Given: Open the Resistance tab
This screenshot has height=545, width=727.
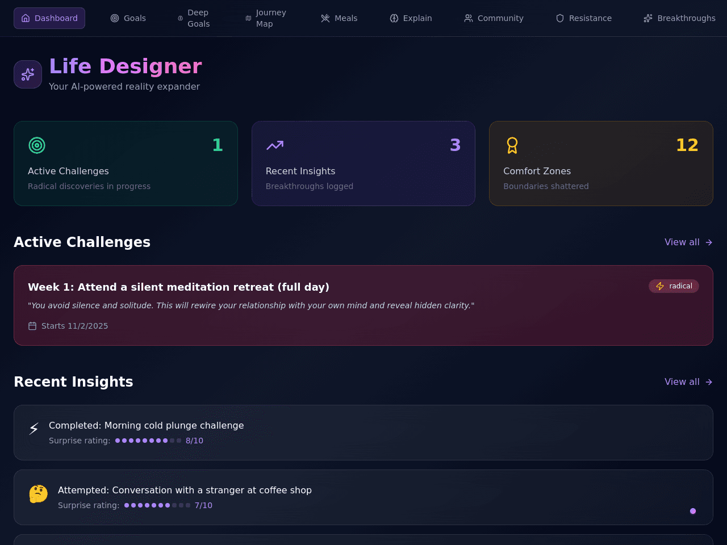Looking at the screenshot, I should click(584, 18).
